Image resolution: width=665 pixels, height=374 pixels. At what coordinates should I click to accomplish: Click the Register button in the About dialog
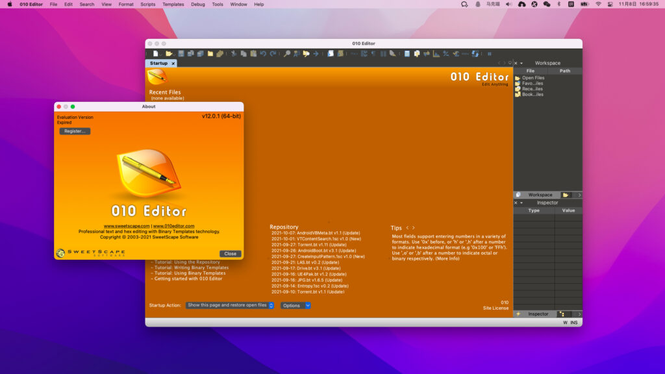(74, 131)
